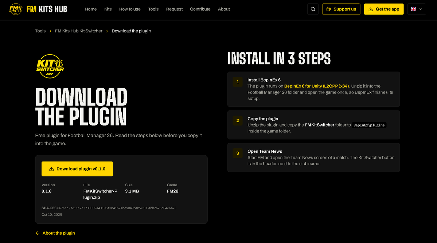Click the Copy the plugin step heading
Image resolution: width=437 pixels, height=243 pixels.
coord(263,119)
